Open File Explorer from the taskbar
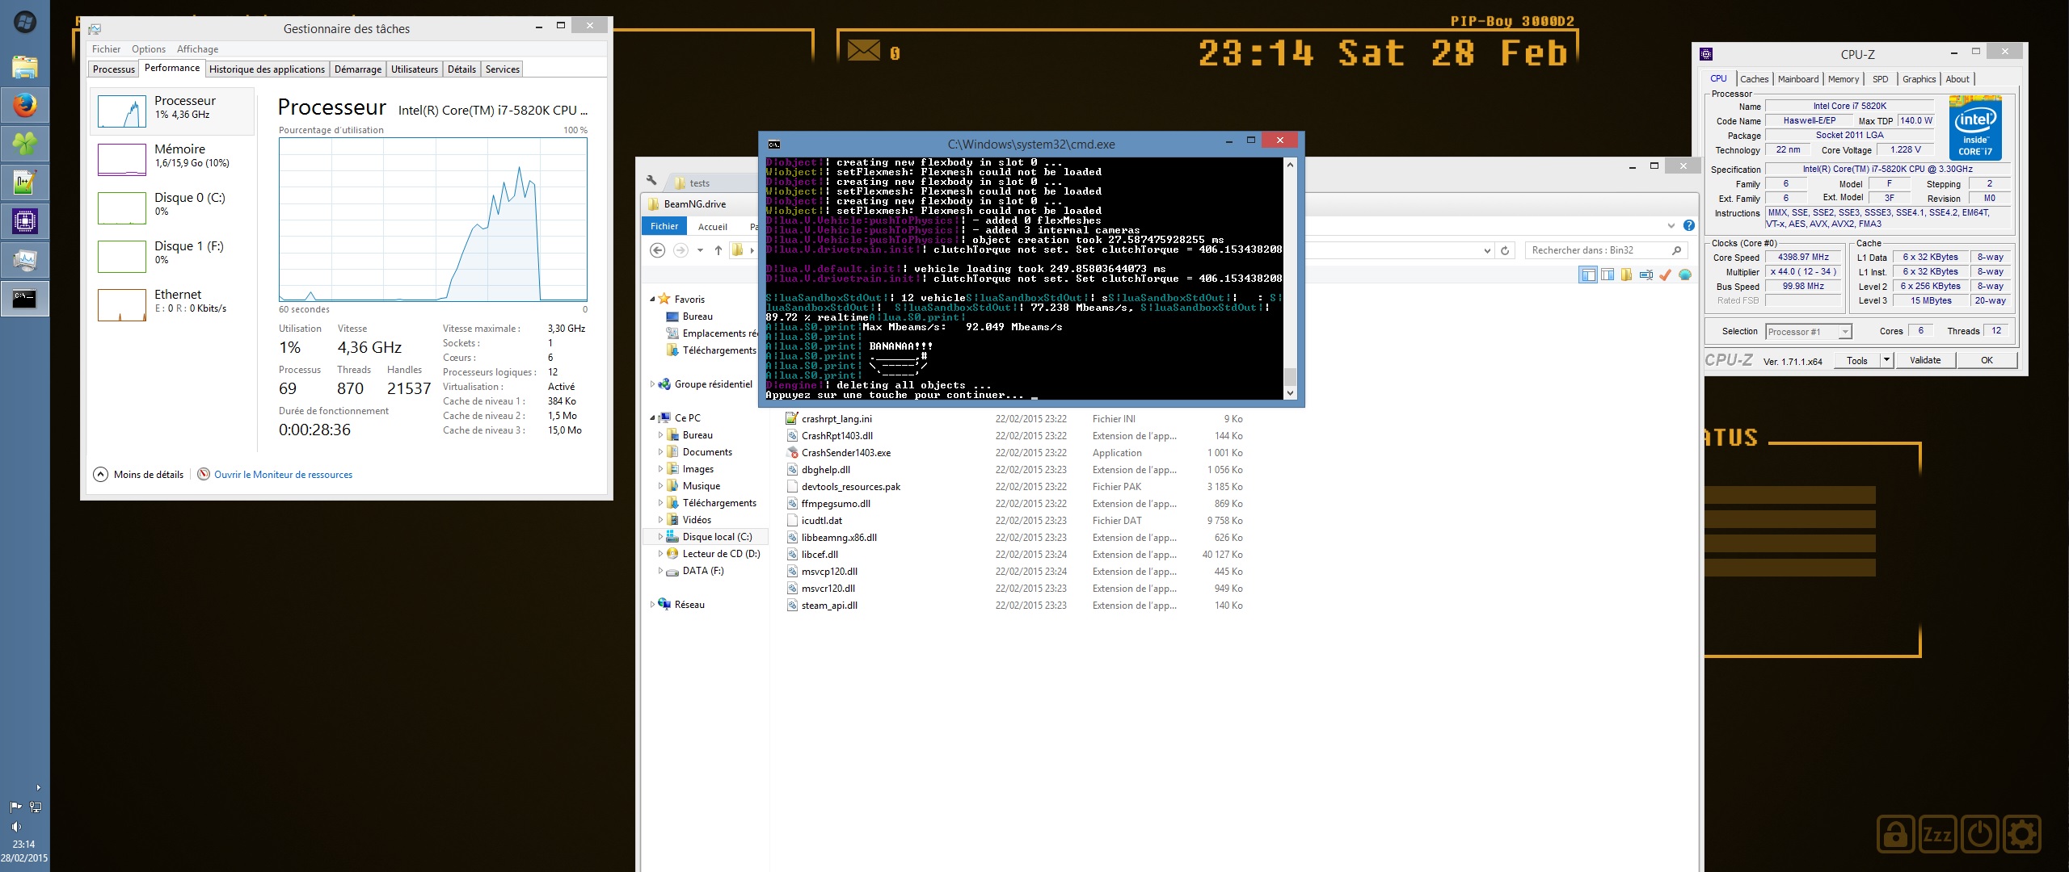Screen dimensions: 2069x872 pos(24,66)
